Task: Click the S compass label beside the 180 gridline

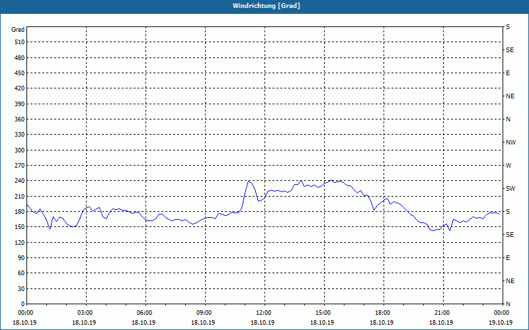Action: 508,212
